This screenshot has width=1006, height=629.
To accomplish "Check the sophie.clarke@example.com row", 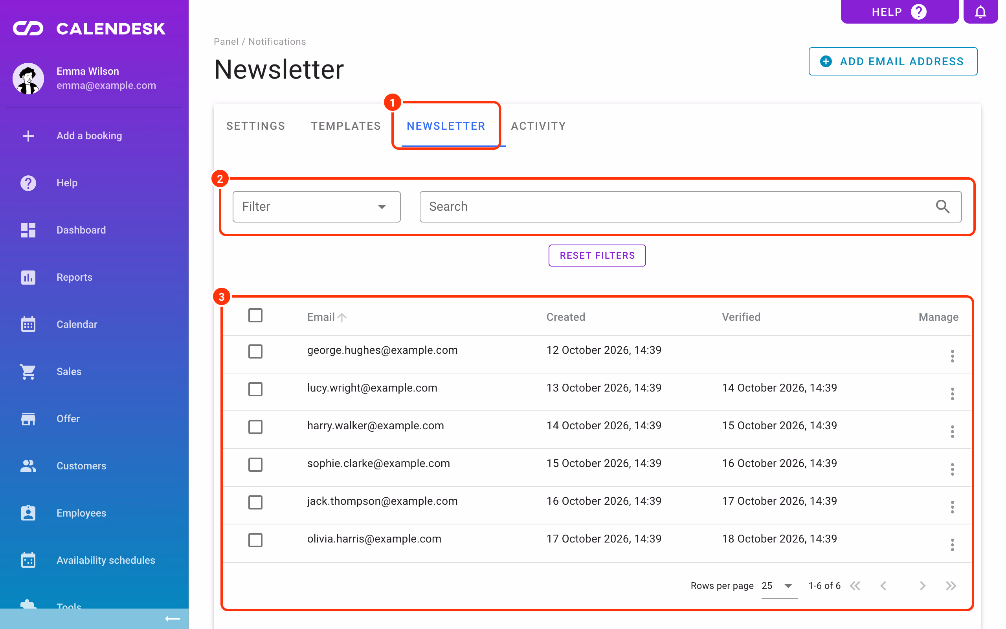I will 255,465.
